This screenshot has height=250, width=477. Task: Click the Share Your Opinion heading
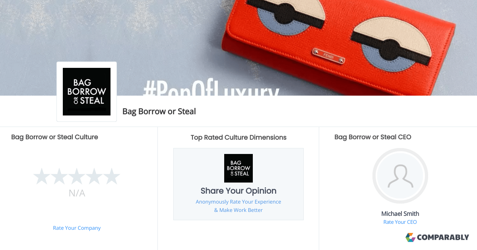(238, 191)
